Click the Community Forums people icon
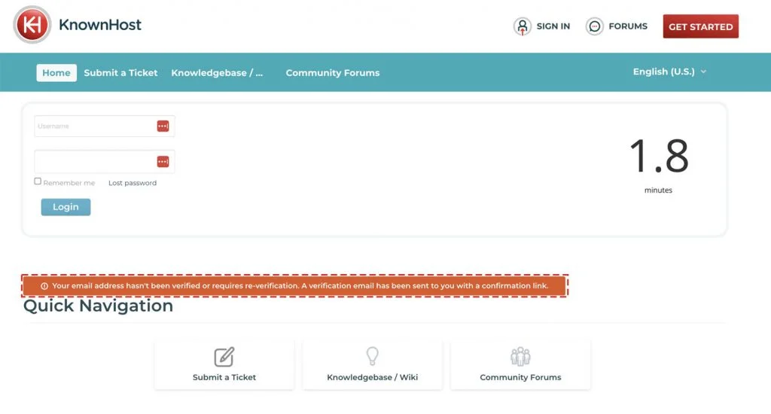771x414 pixels. pos(520,357)
